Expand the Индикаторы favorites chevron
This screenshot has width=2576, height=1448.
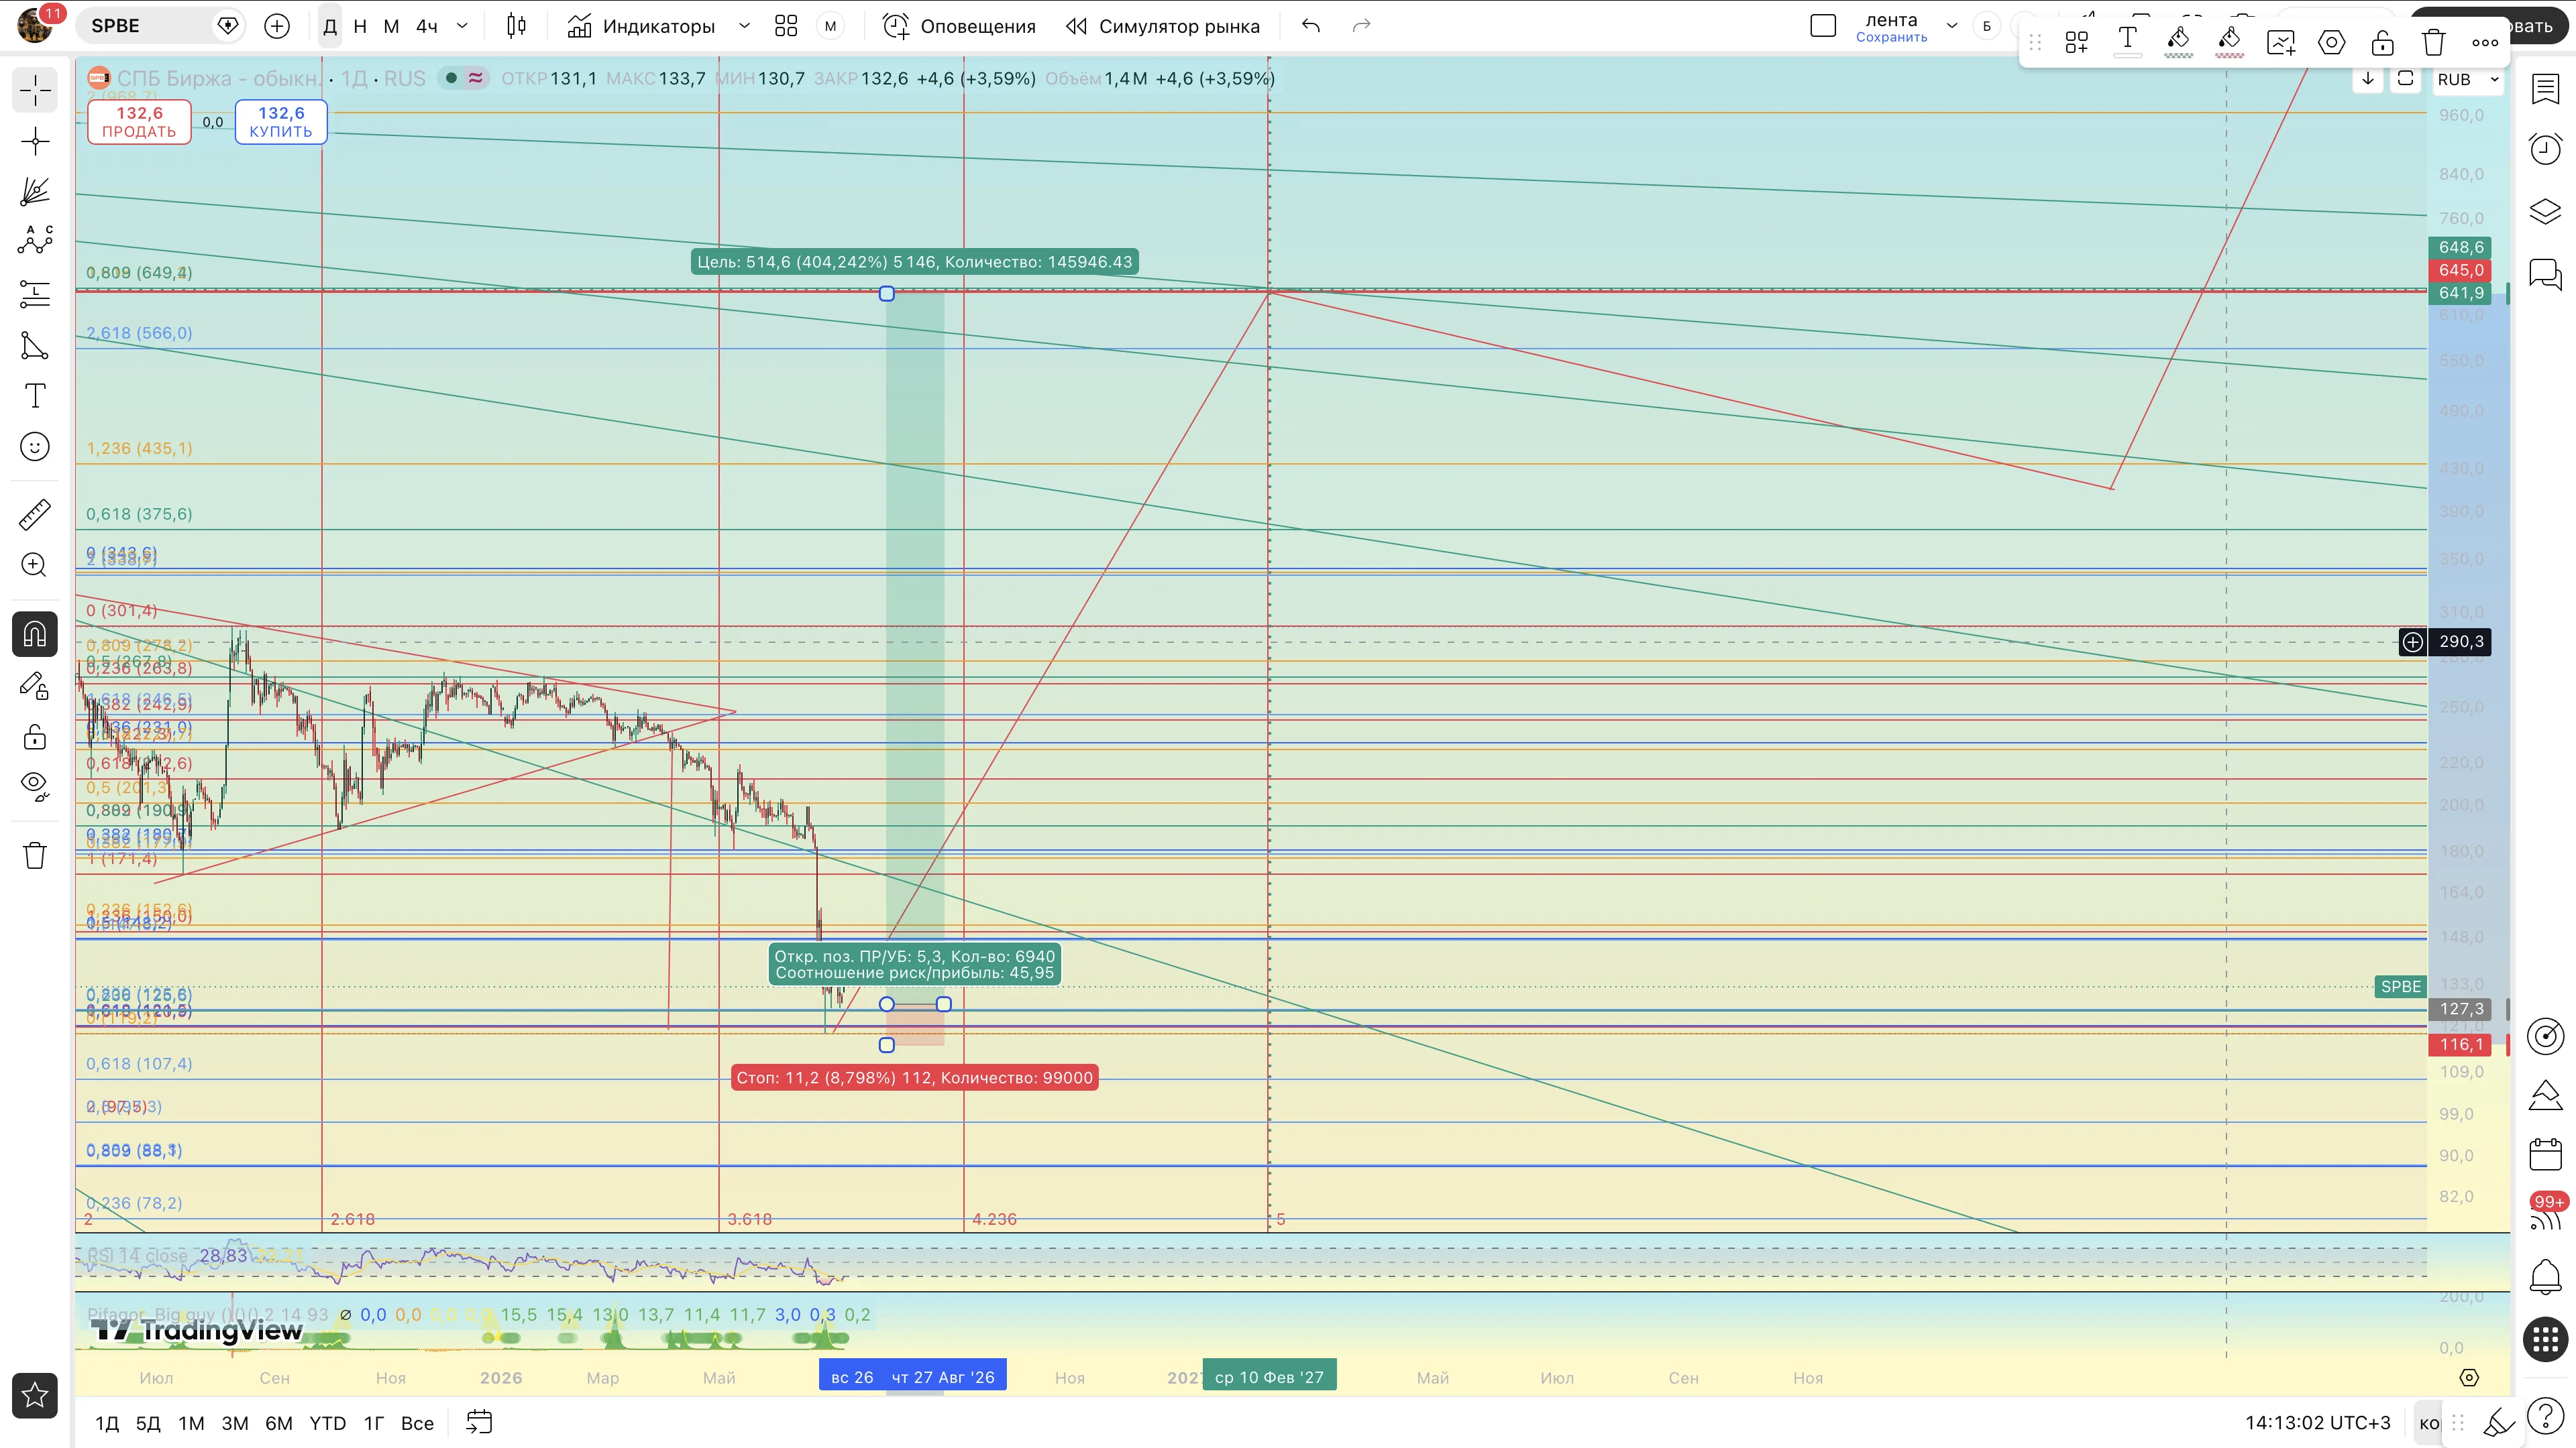[x=744, y=26]
